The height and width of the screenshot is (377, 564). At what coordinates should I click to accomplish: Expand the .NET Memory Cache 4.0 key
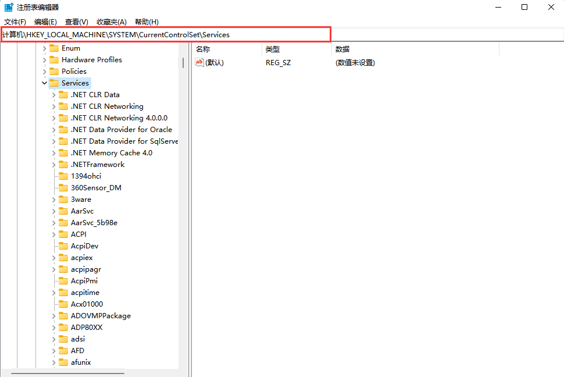point(53,153)
